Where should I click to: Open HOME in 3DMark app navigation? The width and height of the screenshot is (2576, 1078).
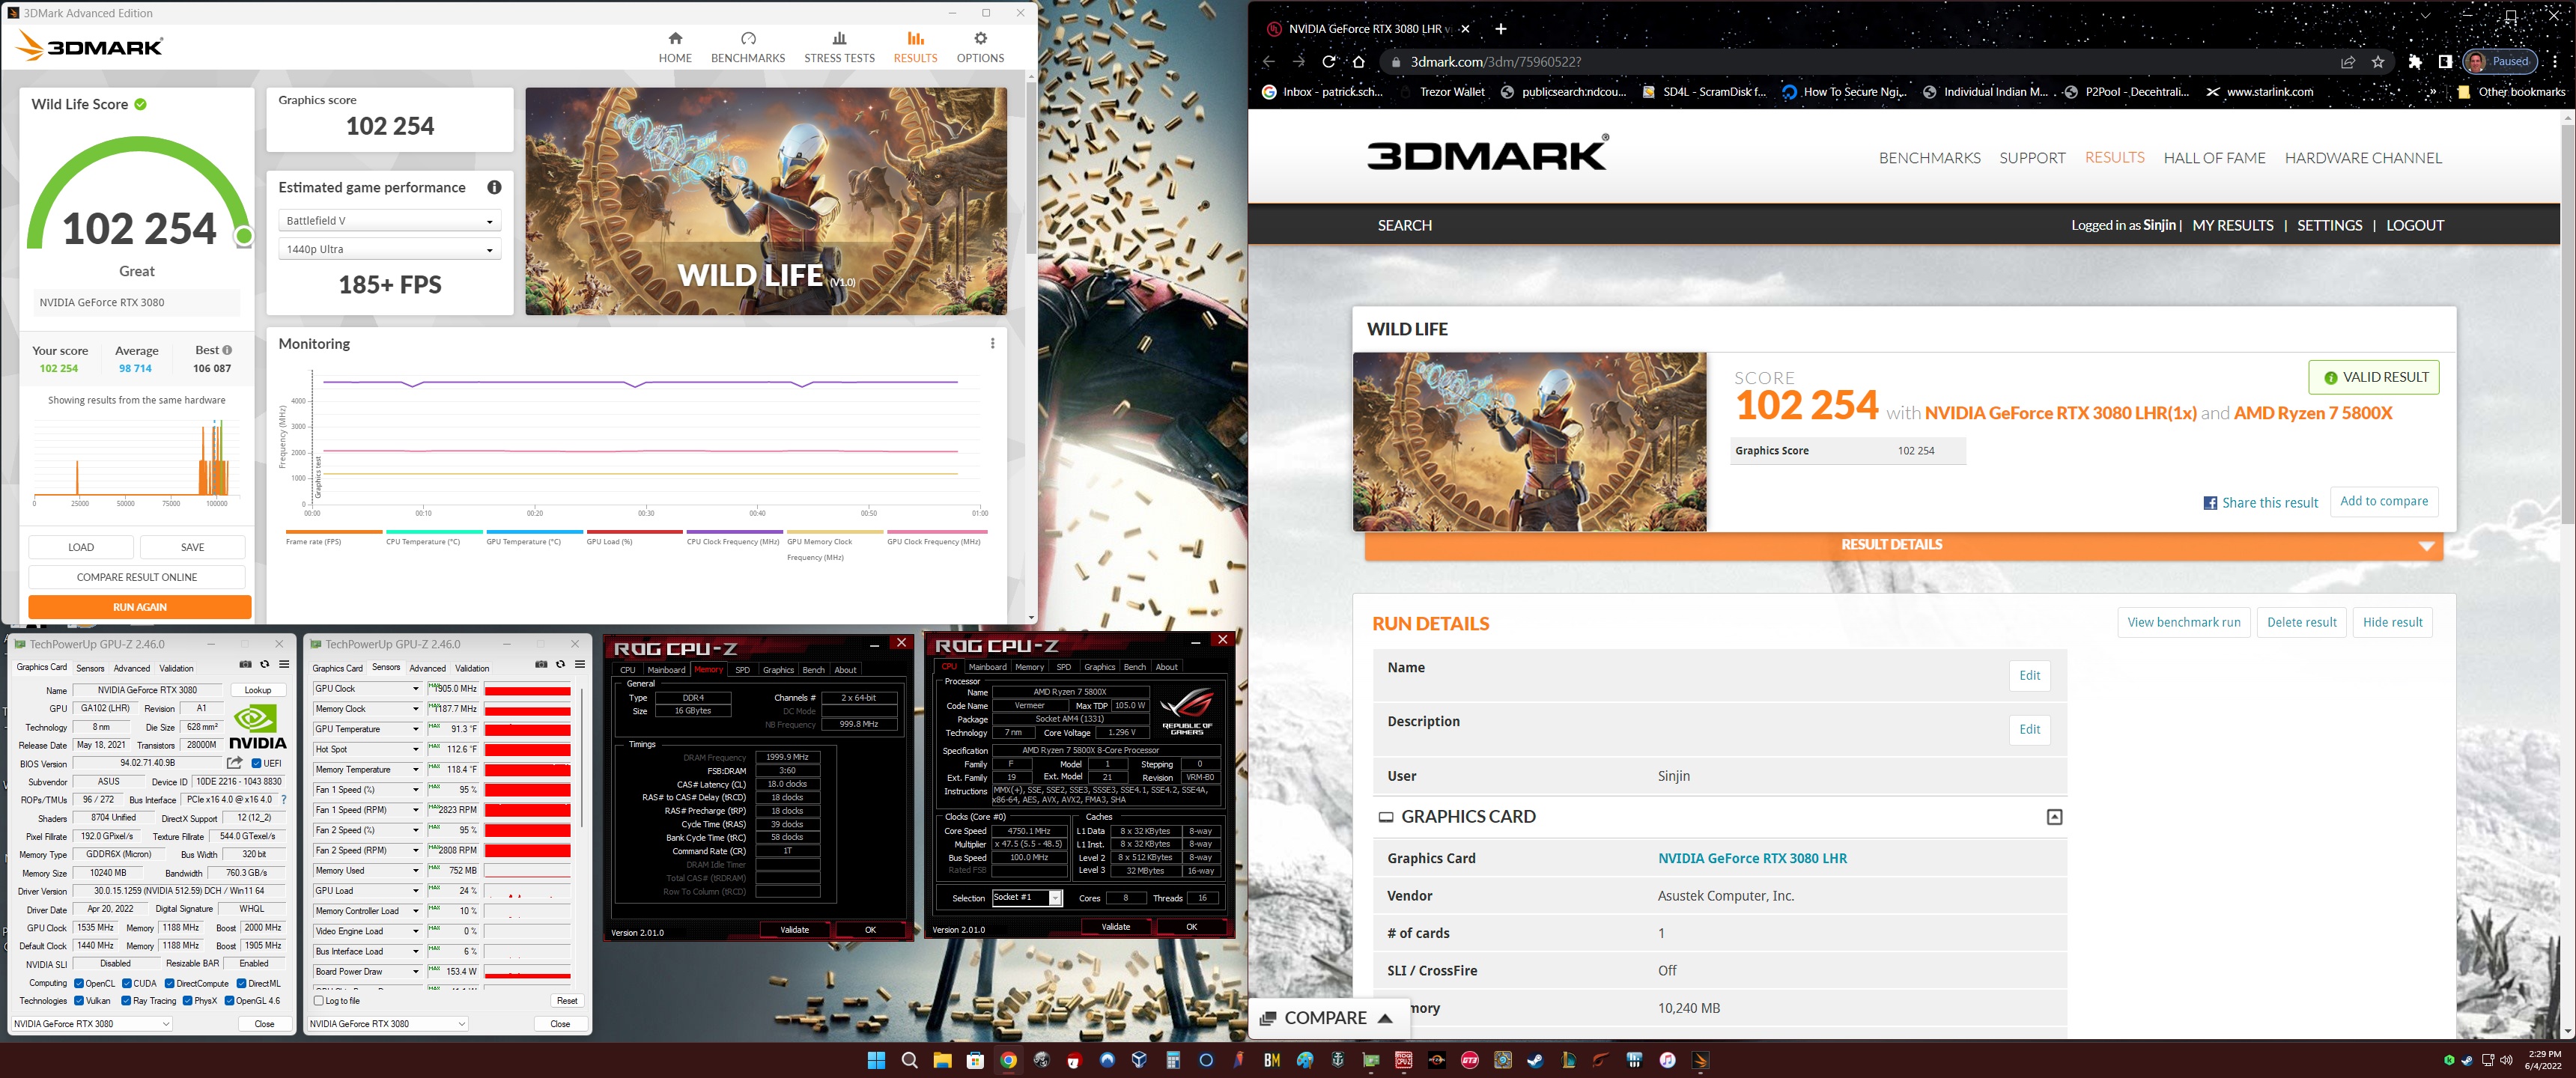[x=675, y=47]
